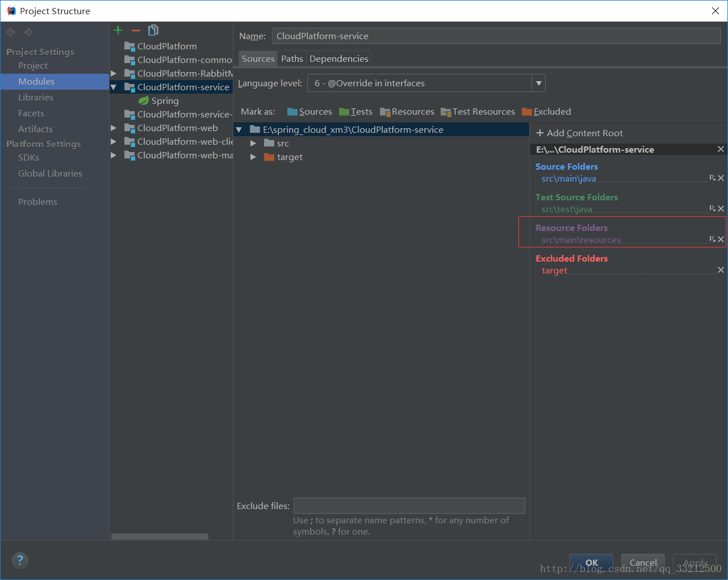The image size is (728, 580).
Task: Collapse the CloudPlatform-service module
Action: point(114,87)
